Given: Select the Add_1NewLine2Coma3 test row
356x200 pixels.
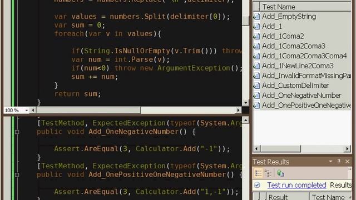Looking at the screenshot, I should coord(302,66).
